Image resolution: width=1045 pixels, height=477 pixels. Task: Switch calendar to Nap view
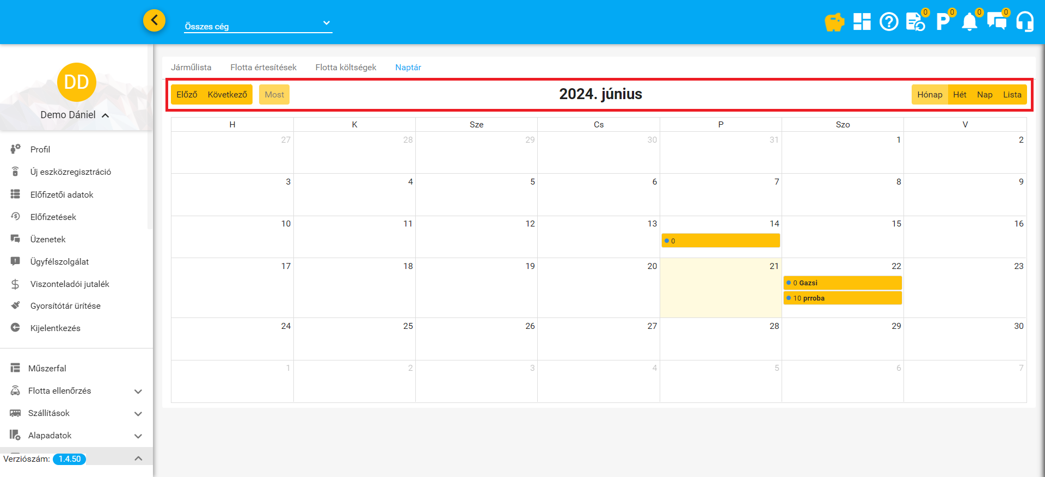(x=985, y=95)
